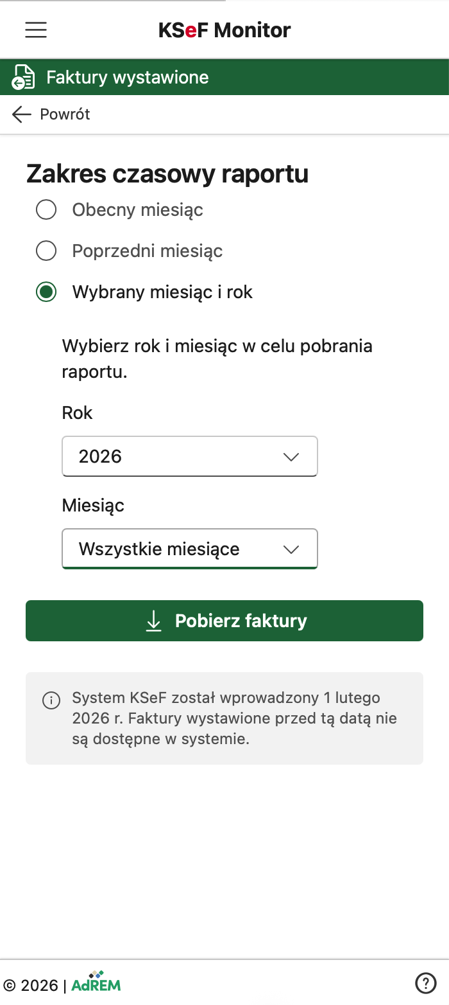Viewport: 449px width, 1005px height.
Task: Select the Wybrany miesiąc i rok radio button
Action: [x=46, y=292]
